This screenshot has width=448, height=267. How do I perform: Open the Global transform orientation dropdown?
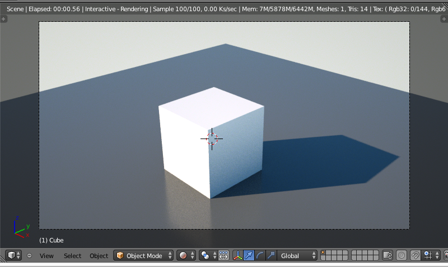pos(297,255)
